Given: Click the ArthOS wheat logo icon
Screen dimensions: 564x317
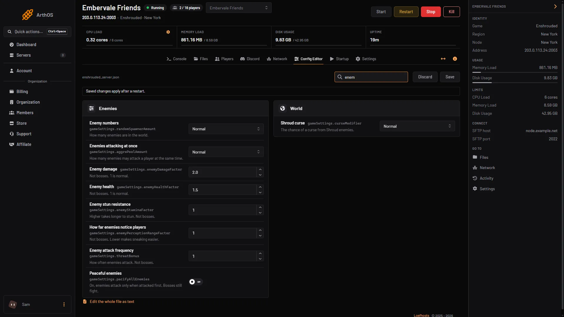Looking at the screenshot, I should 28,15.
